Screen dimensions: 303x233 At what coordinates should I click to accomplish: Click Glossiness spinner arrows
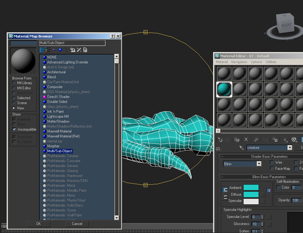click(262, 224)
